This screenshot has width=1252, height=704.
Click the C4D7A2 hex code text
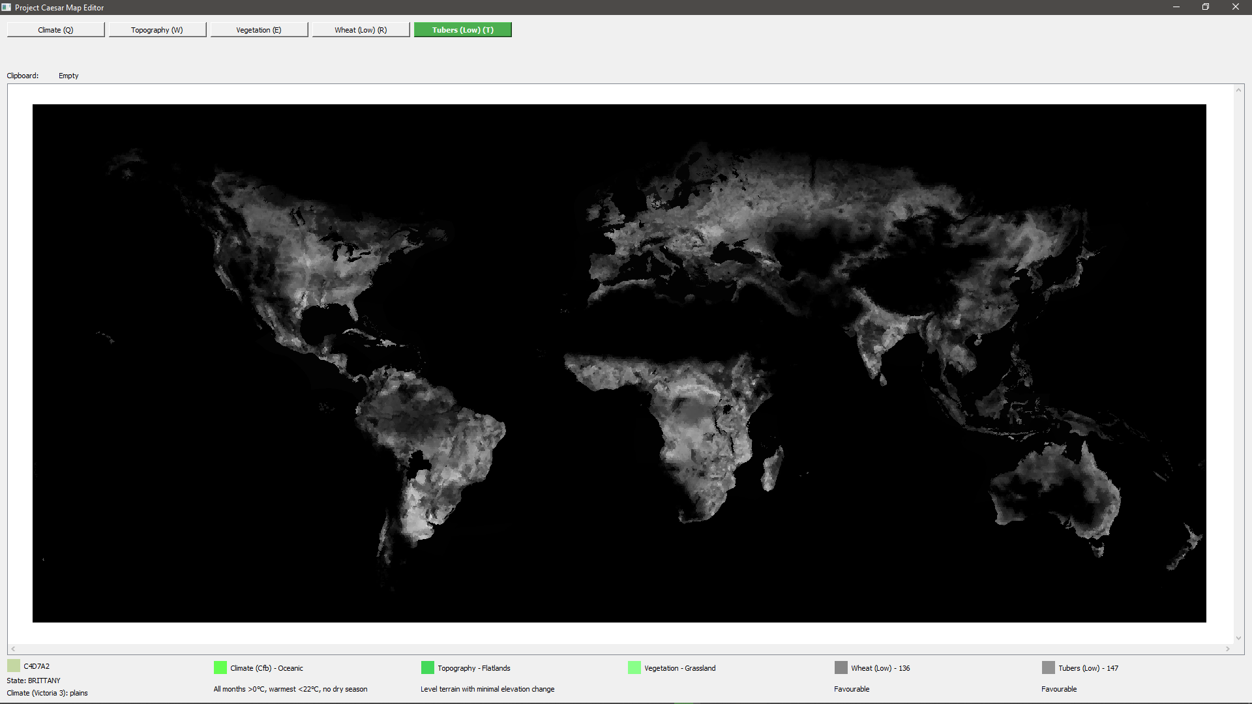pos(37,666)
